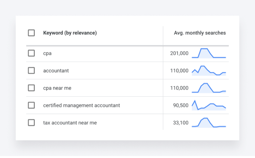This screenshot has height=158, width=255.
Task: Click the 201,000 search volume value
Action: [179, 53]
